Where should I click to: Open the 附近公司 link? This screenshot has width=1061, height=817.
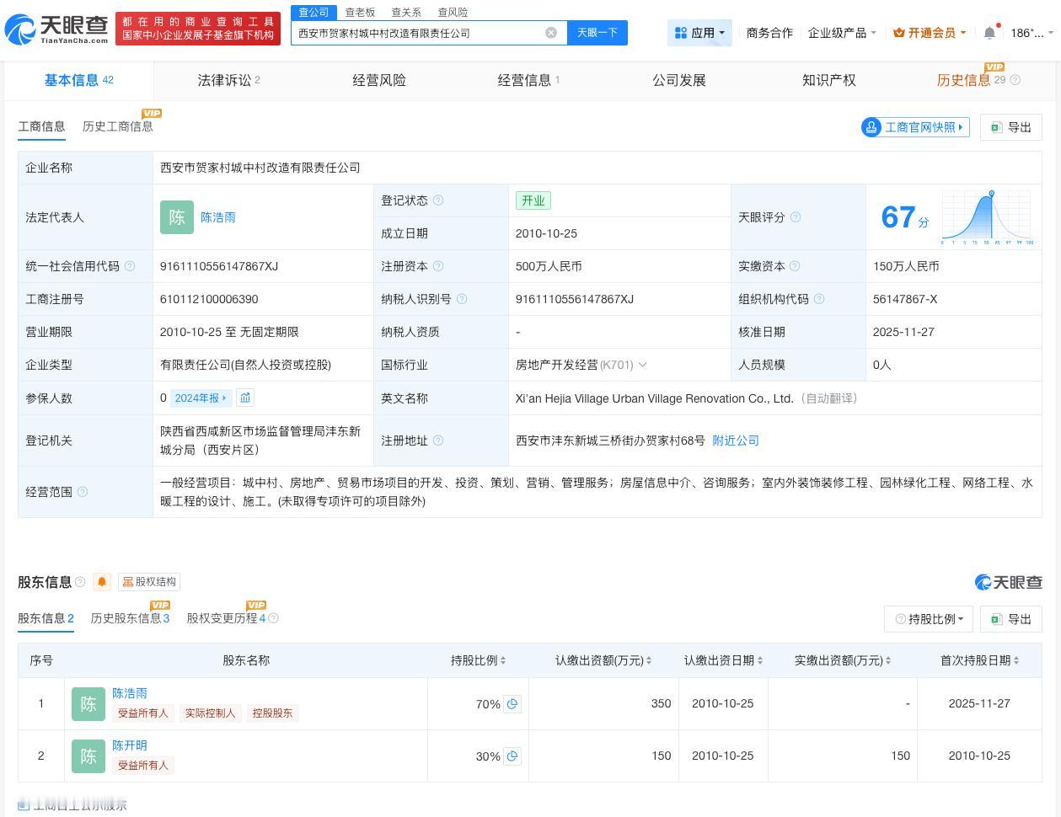(736, 441)
